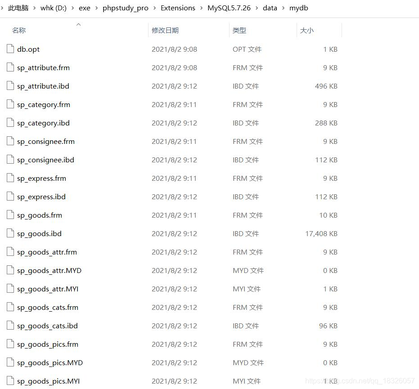Select file name sp_goods_attr.MYI
The width and height of the screenshot is (419, 389).
tap(48, 289)
